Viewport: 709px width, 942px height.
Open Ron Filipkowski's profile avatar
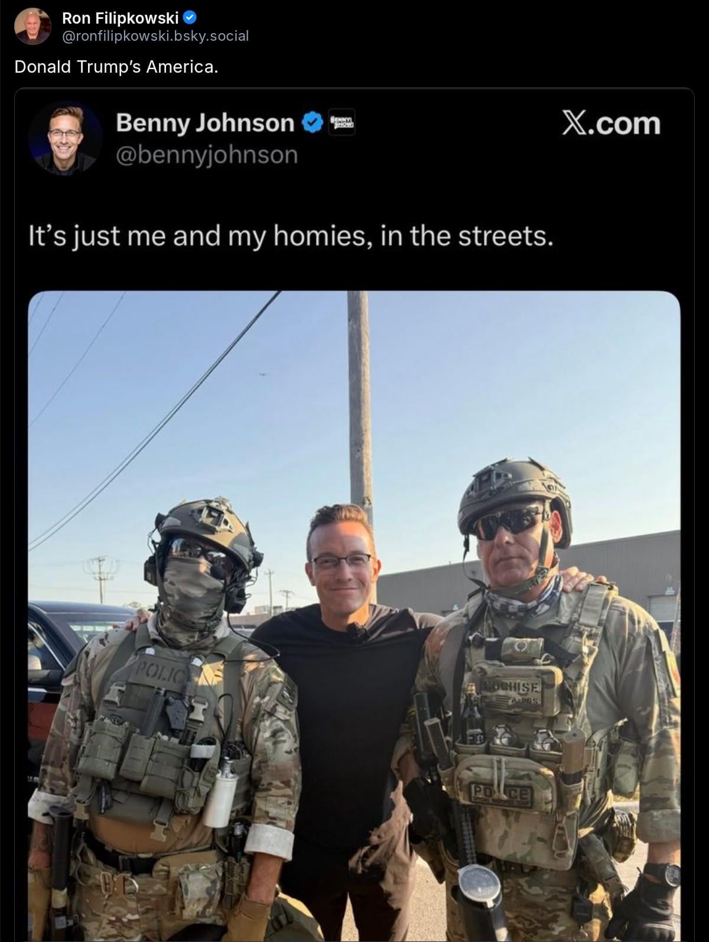coord(33,27)
